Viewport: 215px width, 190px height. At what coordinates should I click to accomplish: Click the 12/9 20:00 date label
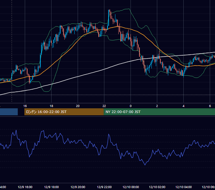[78, 187]
